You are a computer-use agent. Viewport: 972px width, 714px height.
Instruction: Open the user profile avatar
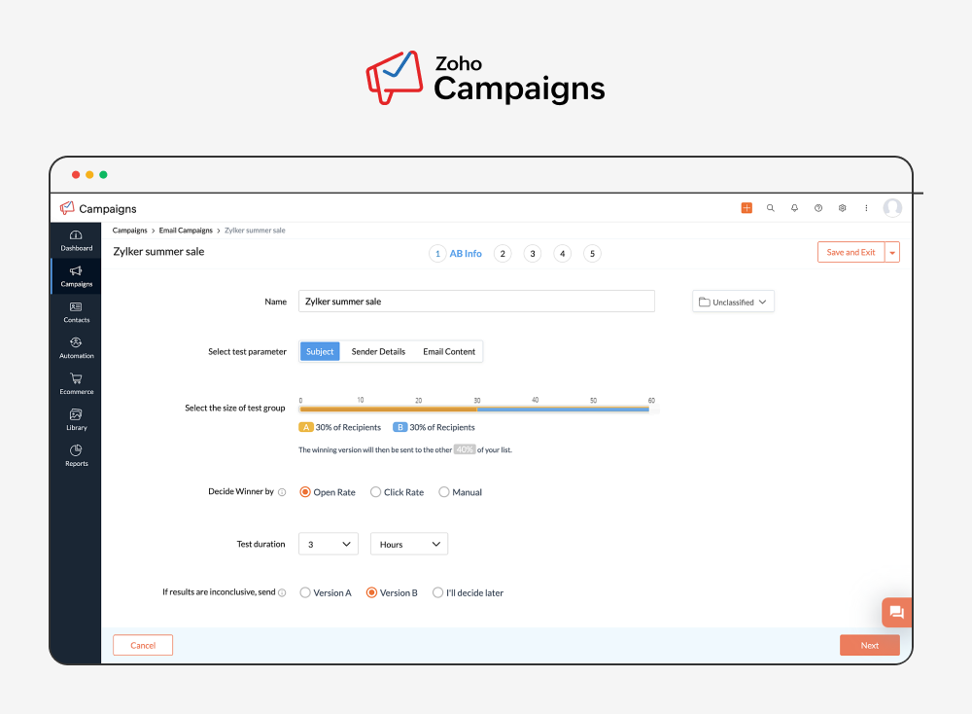(x=892, y=208)
